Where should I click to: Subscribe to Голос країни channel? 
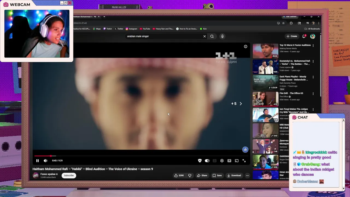(69, 175)
